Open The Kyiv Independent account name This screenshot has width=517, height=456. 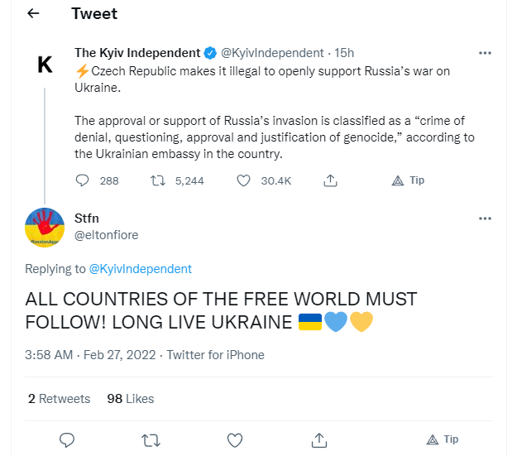(x=137, y=53)
